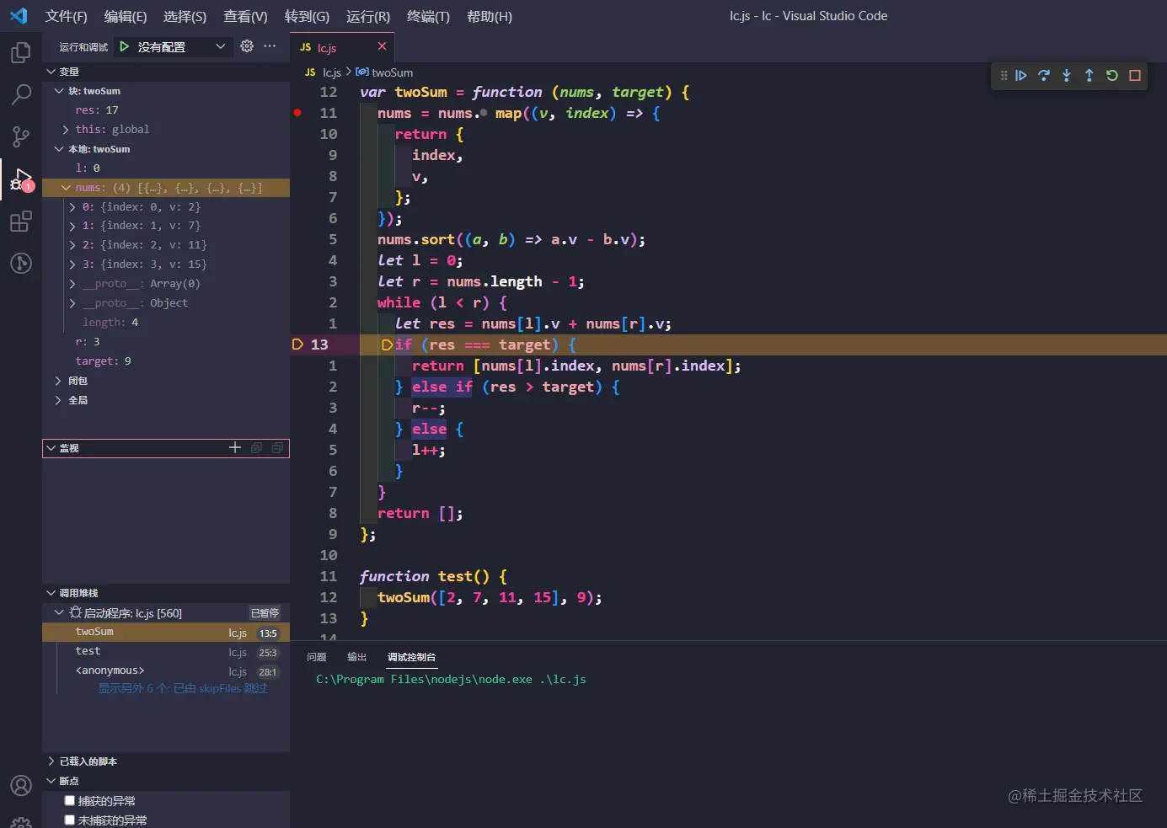Expand nums item 3: {index: 3, v: 15}

point(72,264)
